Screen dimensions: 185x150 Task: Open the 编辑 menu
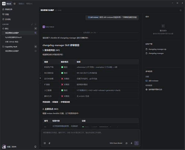[x=21, y=4]
